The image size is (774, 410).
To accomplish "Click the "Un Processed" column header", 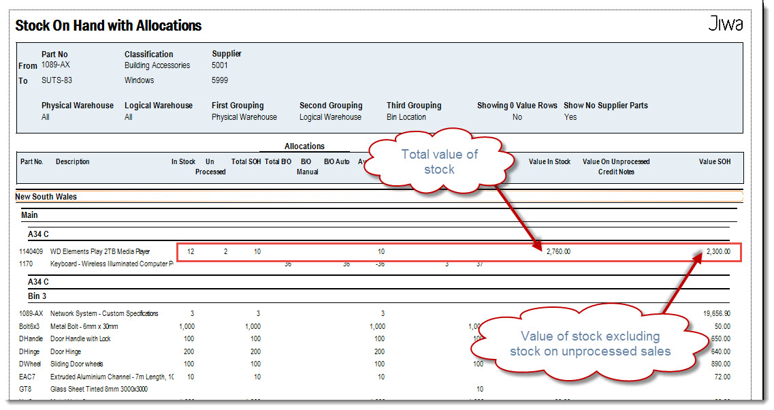I will click(210, 166).
